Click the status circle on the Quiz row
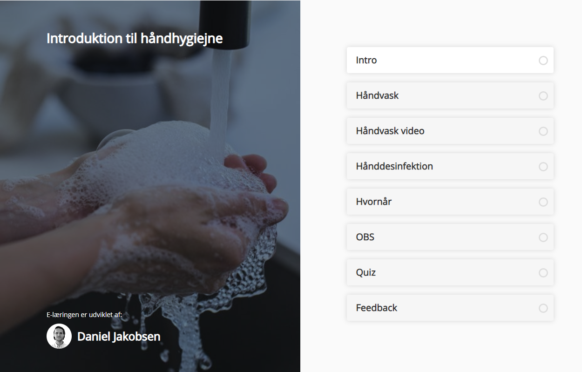This screenshot has width=582, height=372. click(x=543, y=273)
